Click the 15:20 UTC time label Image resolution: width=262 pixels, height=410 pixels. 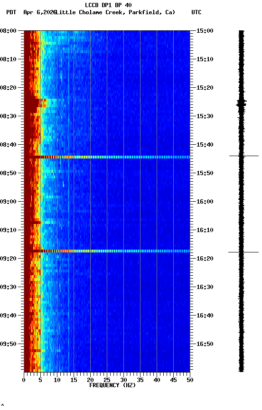pyautogui.click(x=205, y=88)
